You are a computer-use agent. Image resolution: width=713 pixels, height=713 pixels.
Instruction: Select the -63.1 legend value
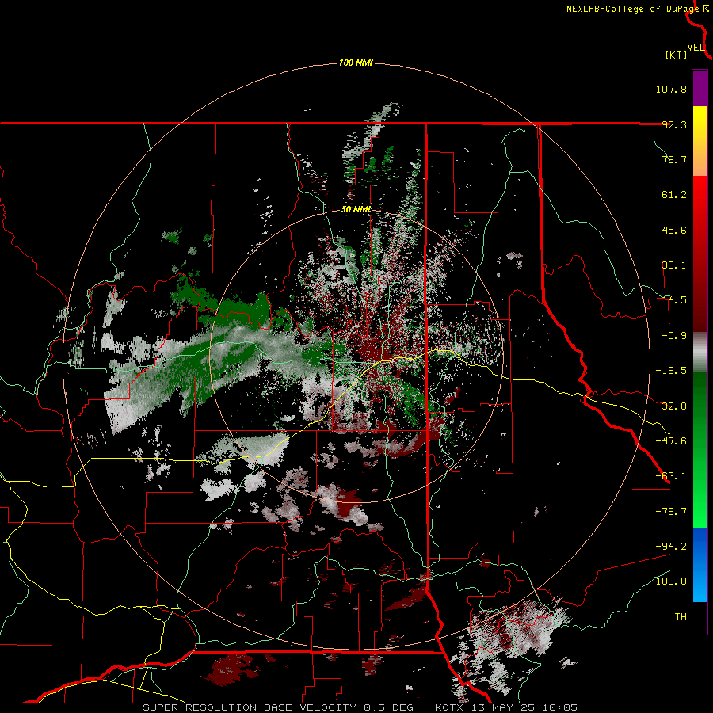pos(671,476)
